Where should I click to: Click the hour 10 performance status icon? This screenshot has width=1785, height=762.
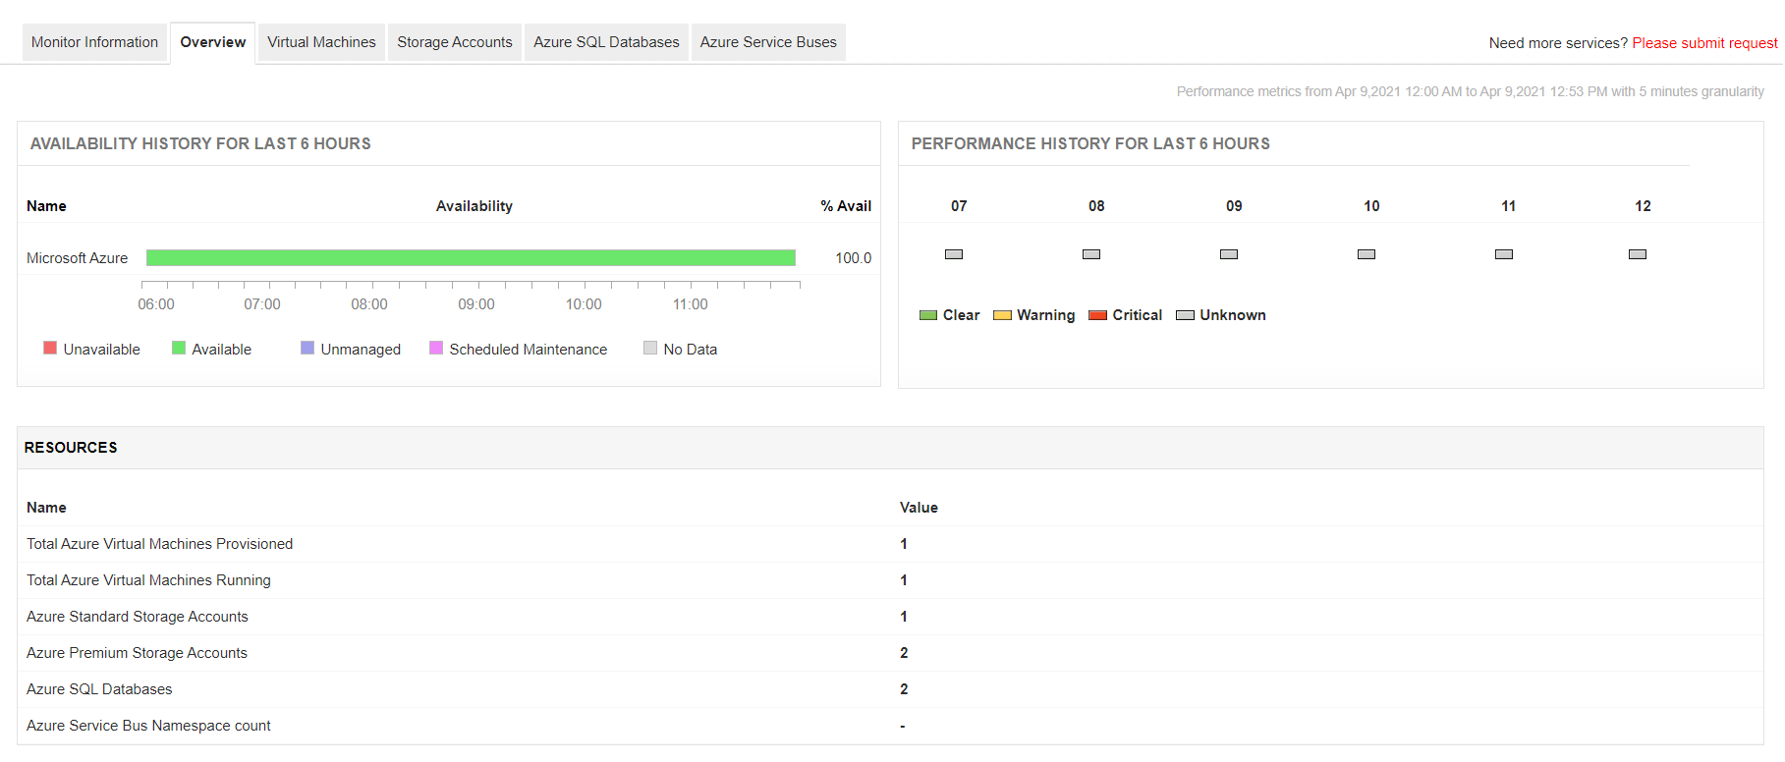click(1366, 254)
